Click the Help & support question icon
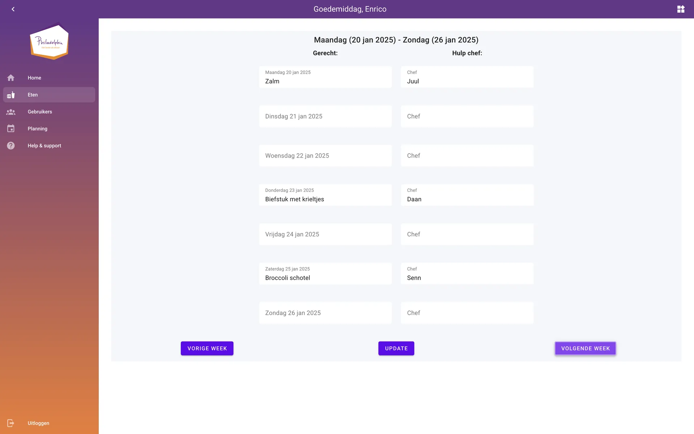The image size is (694, 434). point(11,146)
